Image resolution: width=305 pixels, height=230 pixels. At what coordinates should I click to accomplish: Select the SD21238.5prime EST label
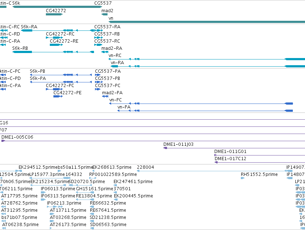(x=108, y=217)
